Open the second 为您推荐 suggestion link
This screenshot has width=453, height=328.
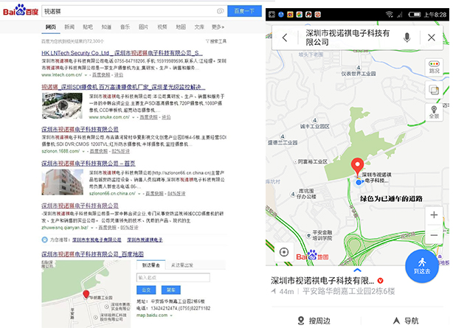[145, 240]
